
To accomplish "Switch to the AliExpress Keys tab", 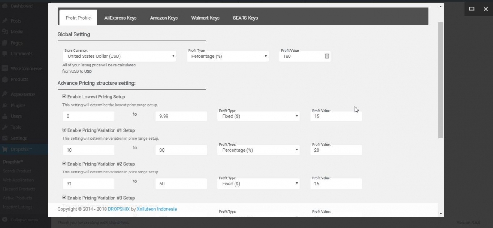I will point(120,18).
